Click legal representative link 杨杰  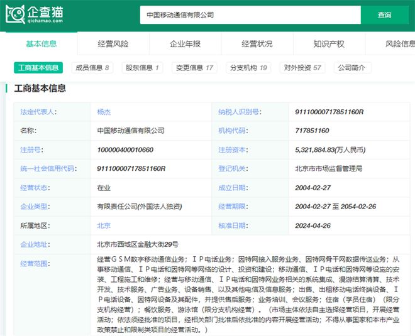(104, 112)
